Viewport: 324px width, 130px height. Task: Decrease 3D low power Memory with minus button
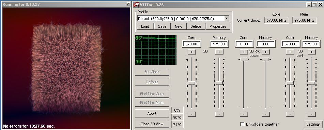coord(265,114)
